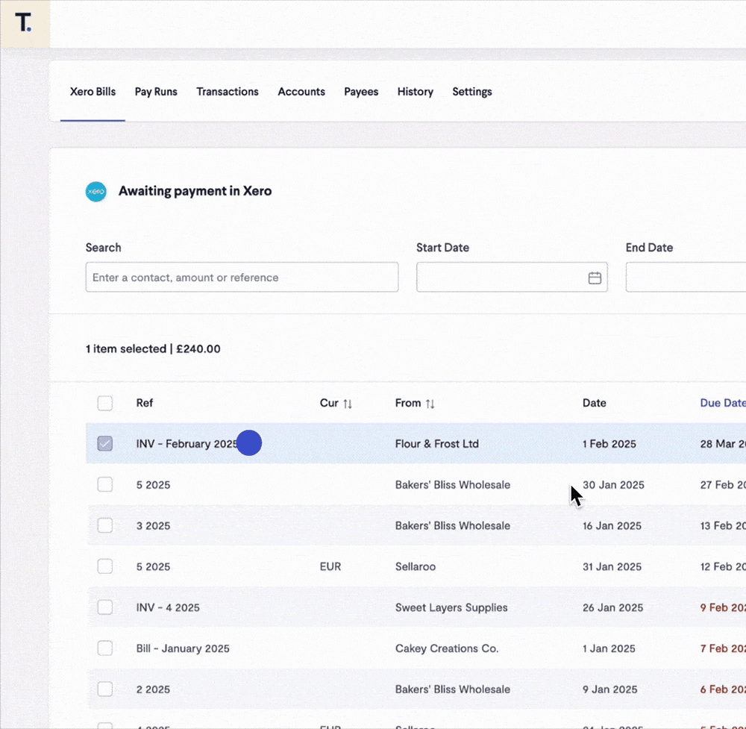Sort by the Cur column arrows
This screenshot has height=729, width=746.
348,404
